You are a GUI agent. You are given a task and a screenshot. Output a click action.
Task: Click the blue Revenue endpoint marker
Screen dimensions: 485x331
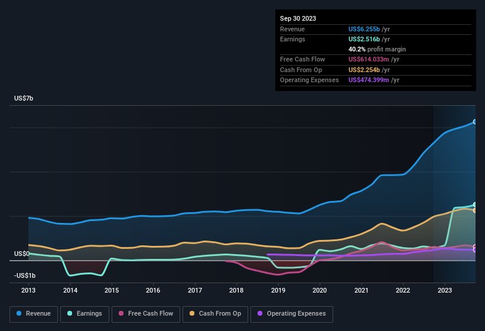pyautogui.click(x=475, y=122)
